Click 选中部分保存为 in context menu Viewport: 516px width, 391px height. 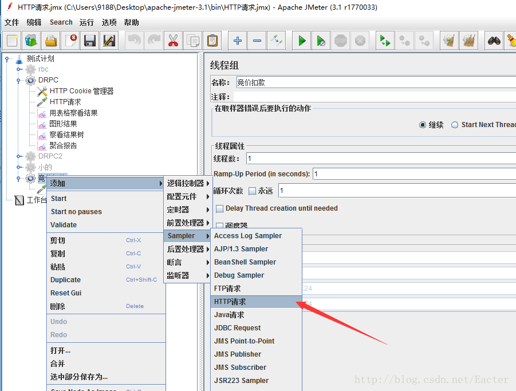[x=107, y=377]
